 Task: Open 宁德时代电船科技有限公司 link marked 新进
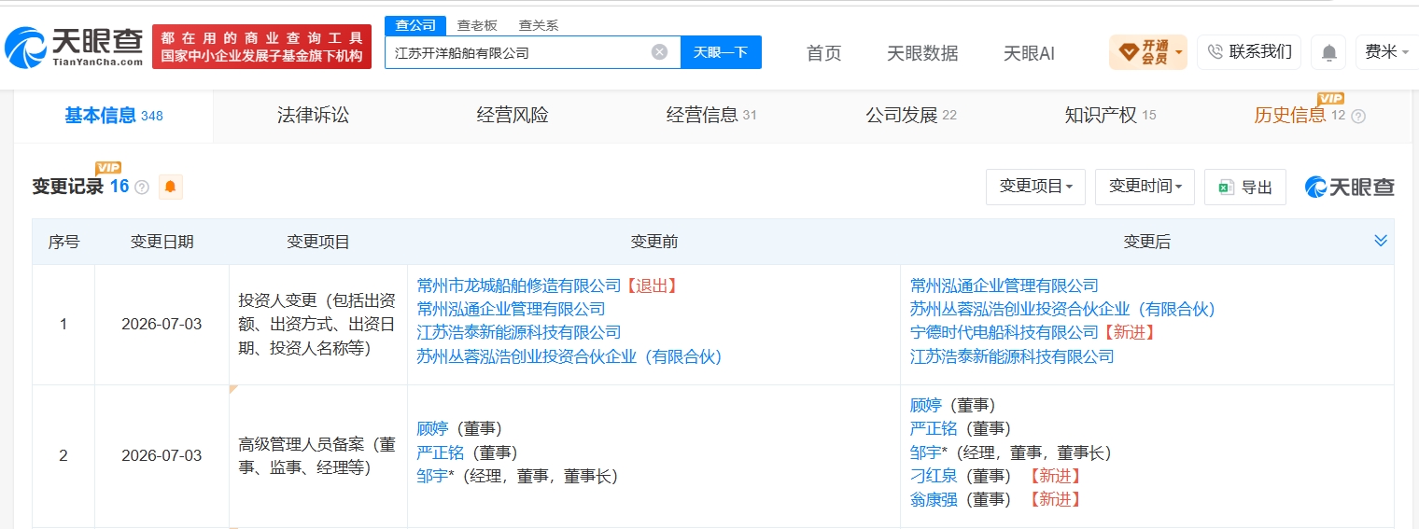(x=1005, y=332)
